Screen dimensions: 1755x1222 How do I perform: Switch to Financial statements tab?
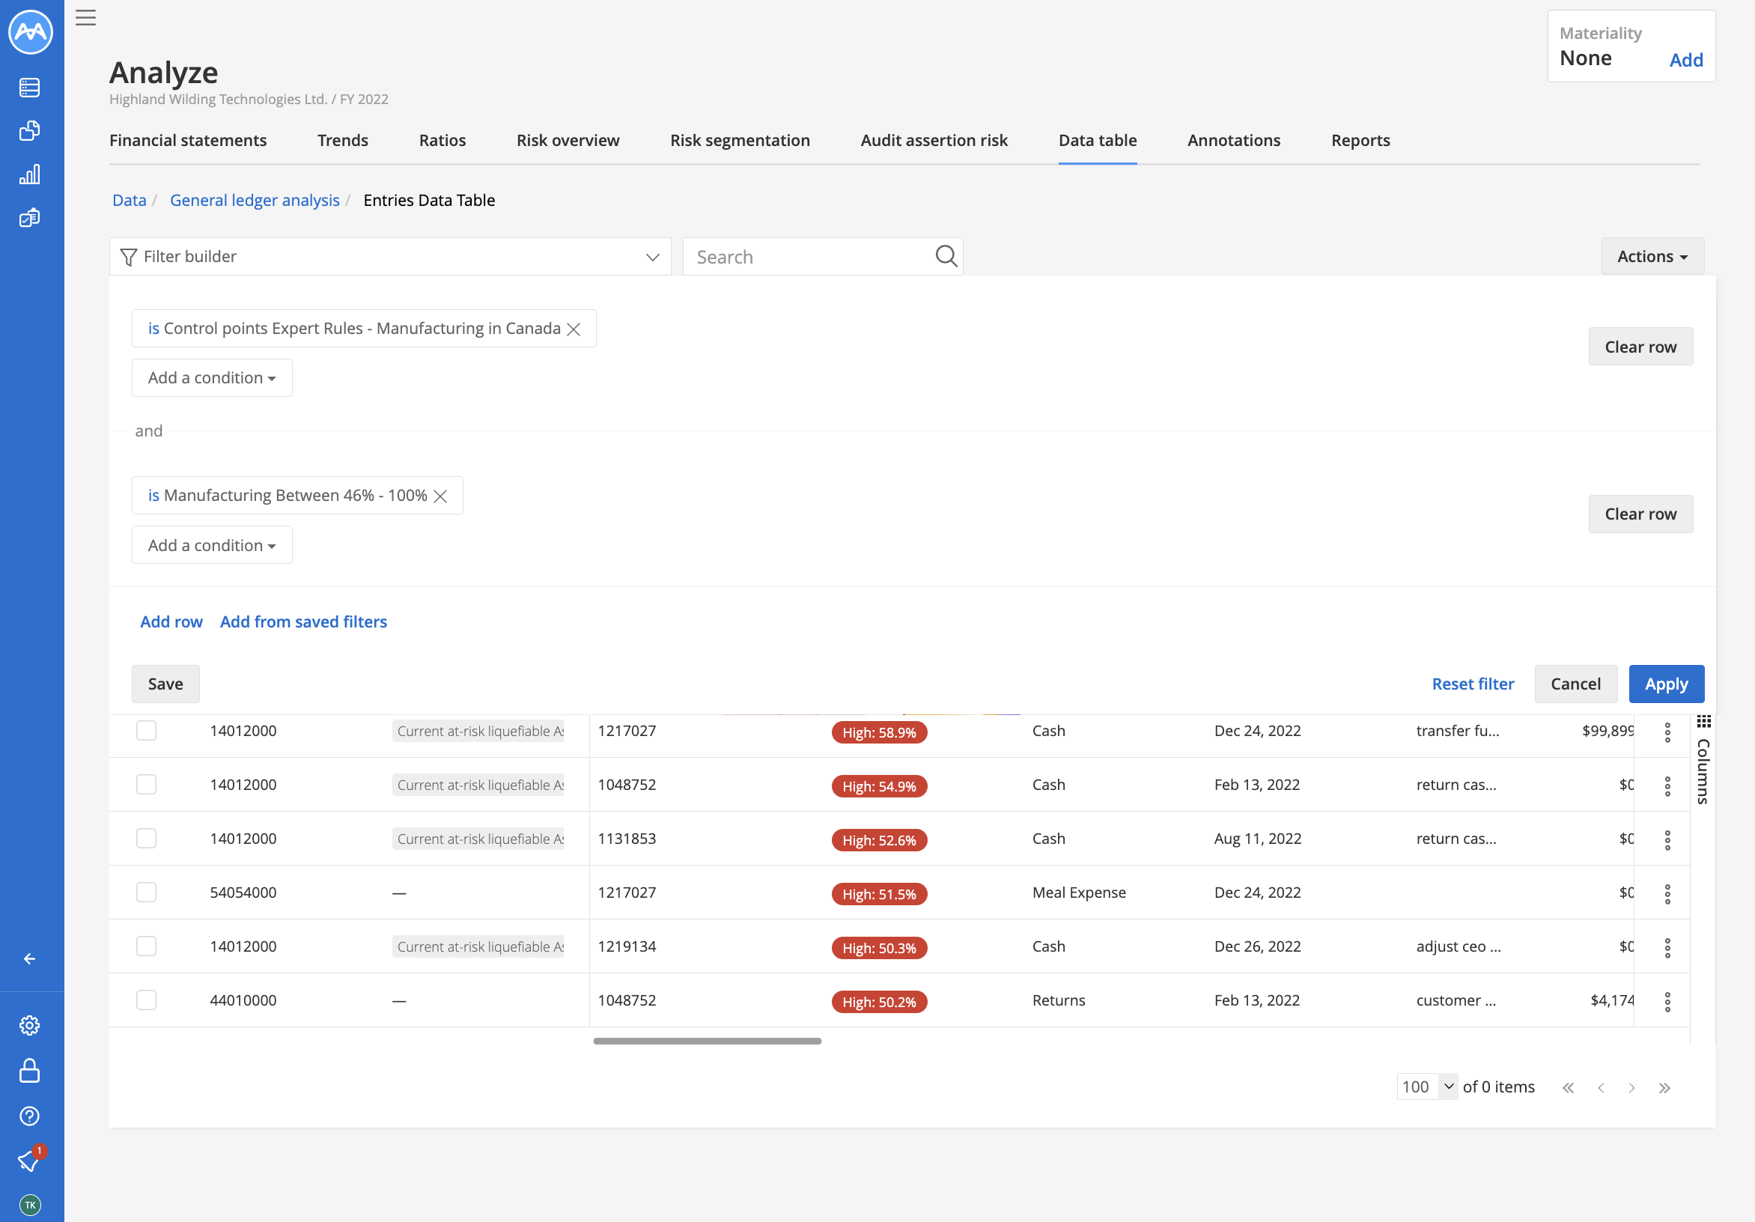[x=188, y=141]
